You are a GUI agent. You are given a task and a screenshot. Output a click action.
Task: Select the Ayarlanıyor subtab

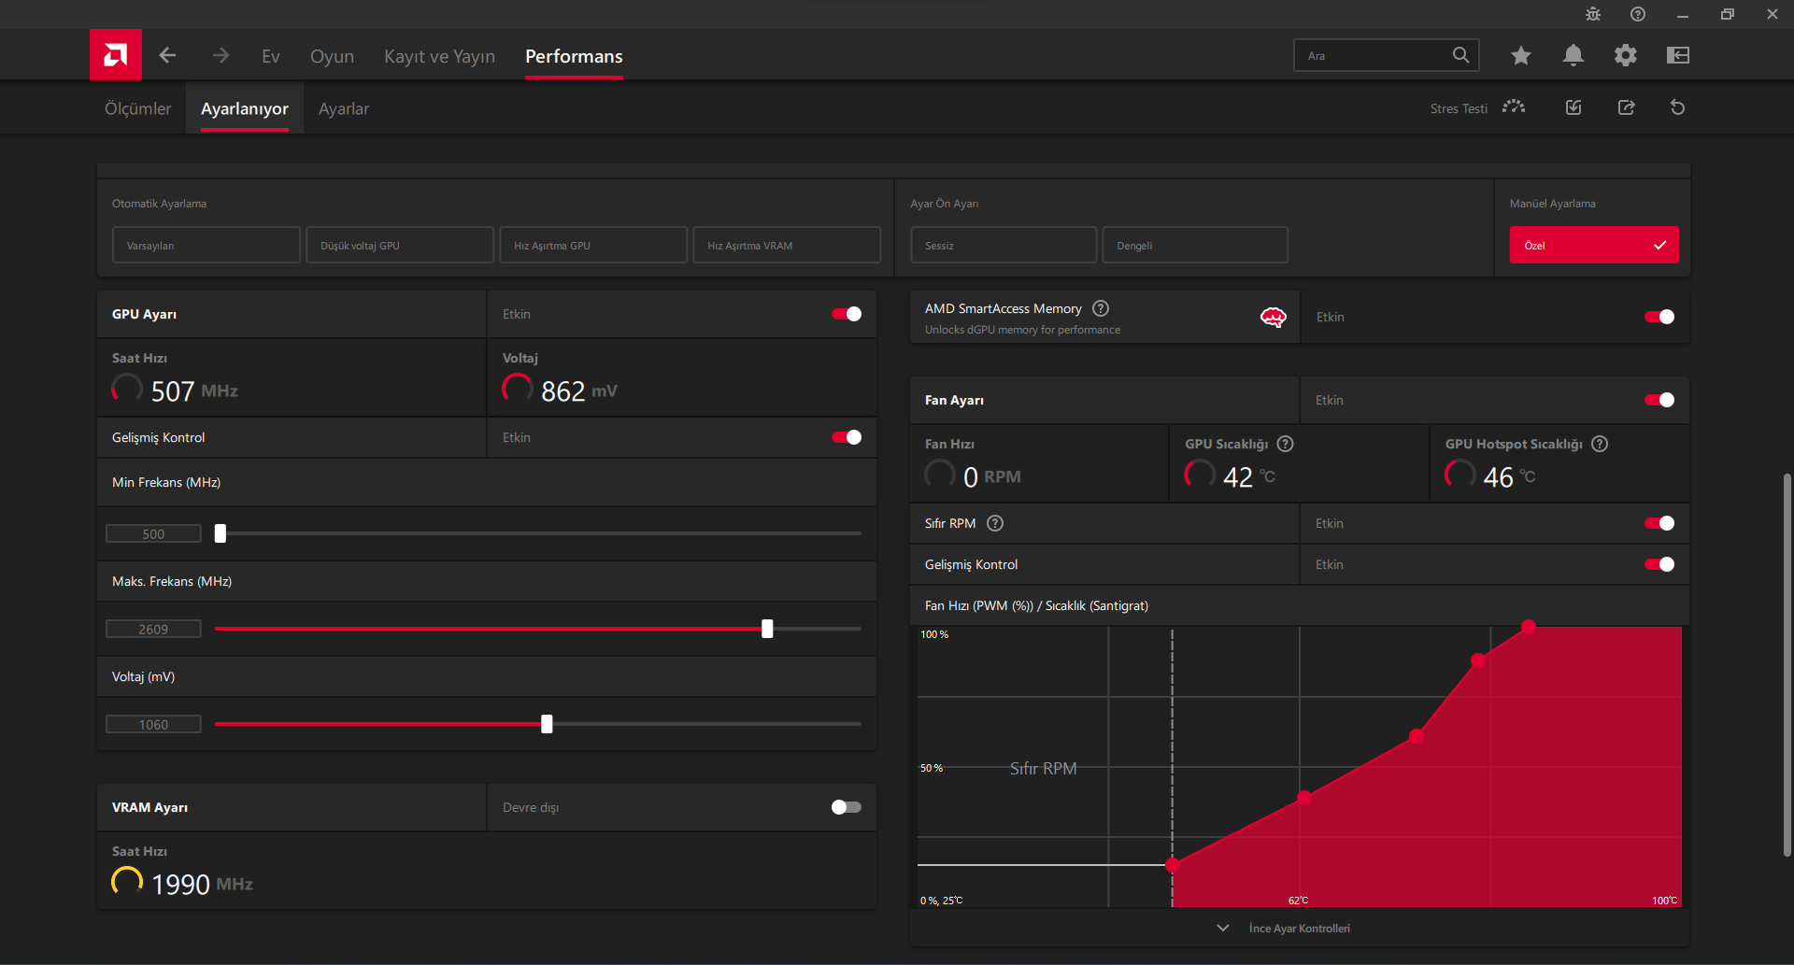tap(245, 108)
